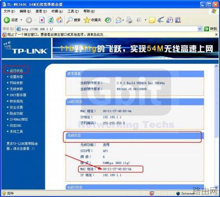Click the Internet zone globe in status bar
Viewport: 220px width, 197px height.
[x=178, y=193]
